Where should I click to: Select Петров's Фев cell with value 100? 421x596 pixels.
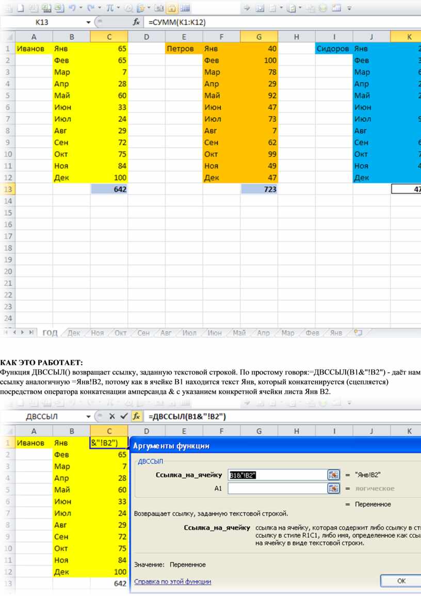pyautogui.click(x=259, y=60)
